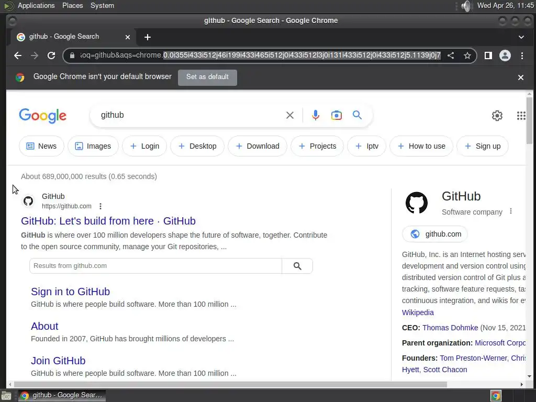The width and height of the screenshot is (536, 402).
Task: Add Projects filter chip
Action: 317,146
